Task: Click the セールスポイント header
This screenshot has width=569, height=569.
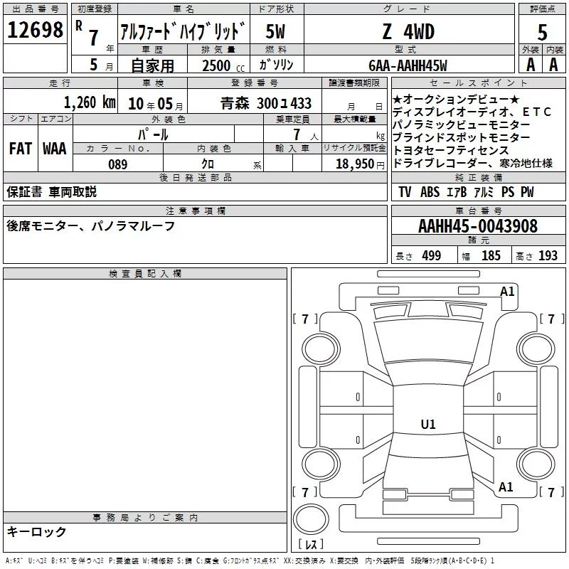Action: tap(478, 83)
